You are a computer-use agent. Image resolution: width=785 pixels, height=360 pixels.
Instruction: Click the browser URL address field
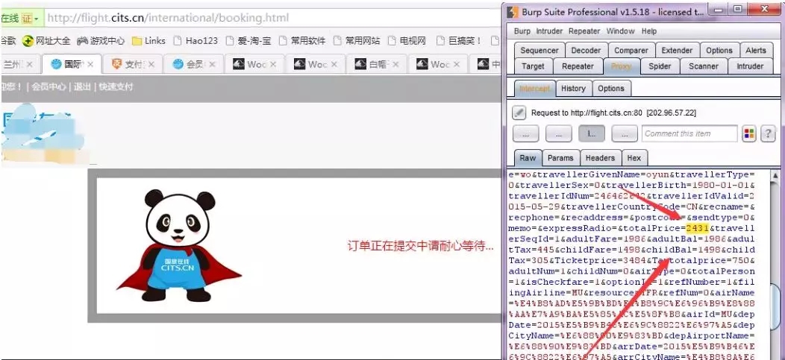[270, 19]
